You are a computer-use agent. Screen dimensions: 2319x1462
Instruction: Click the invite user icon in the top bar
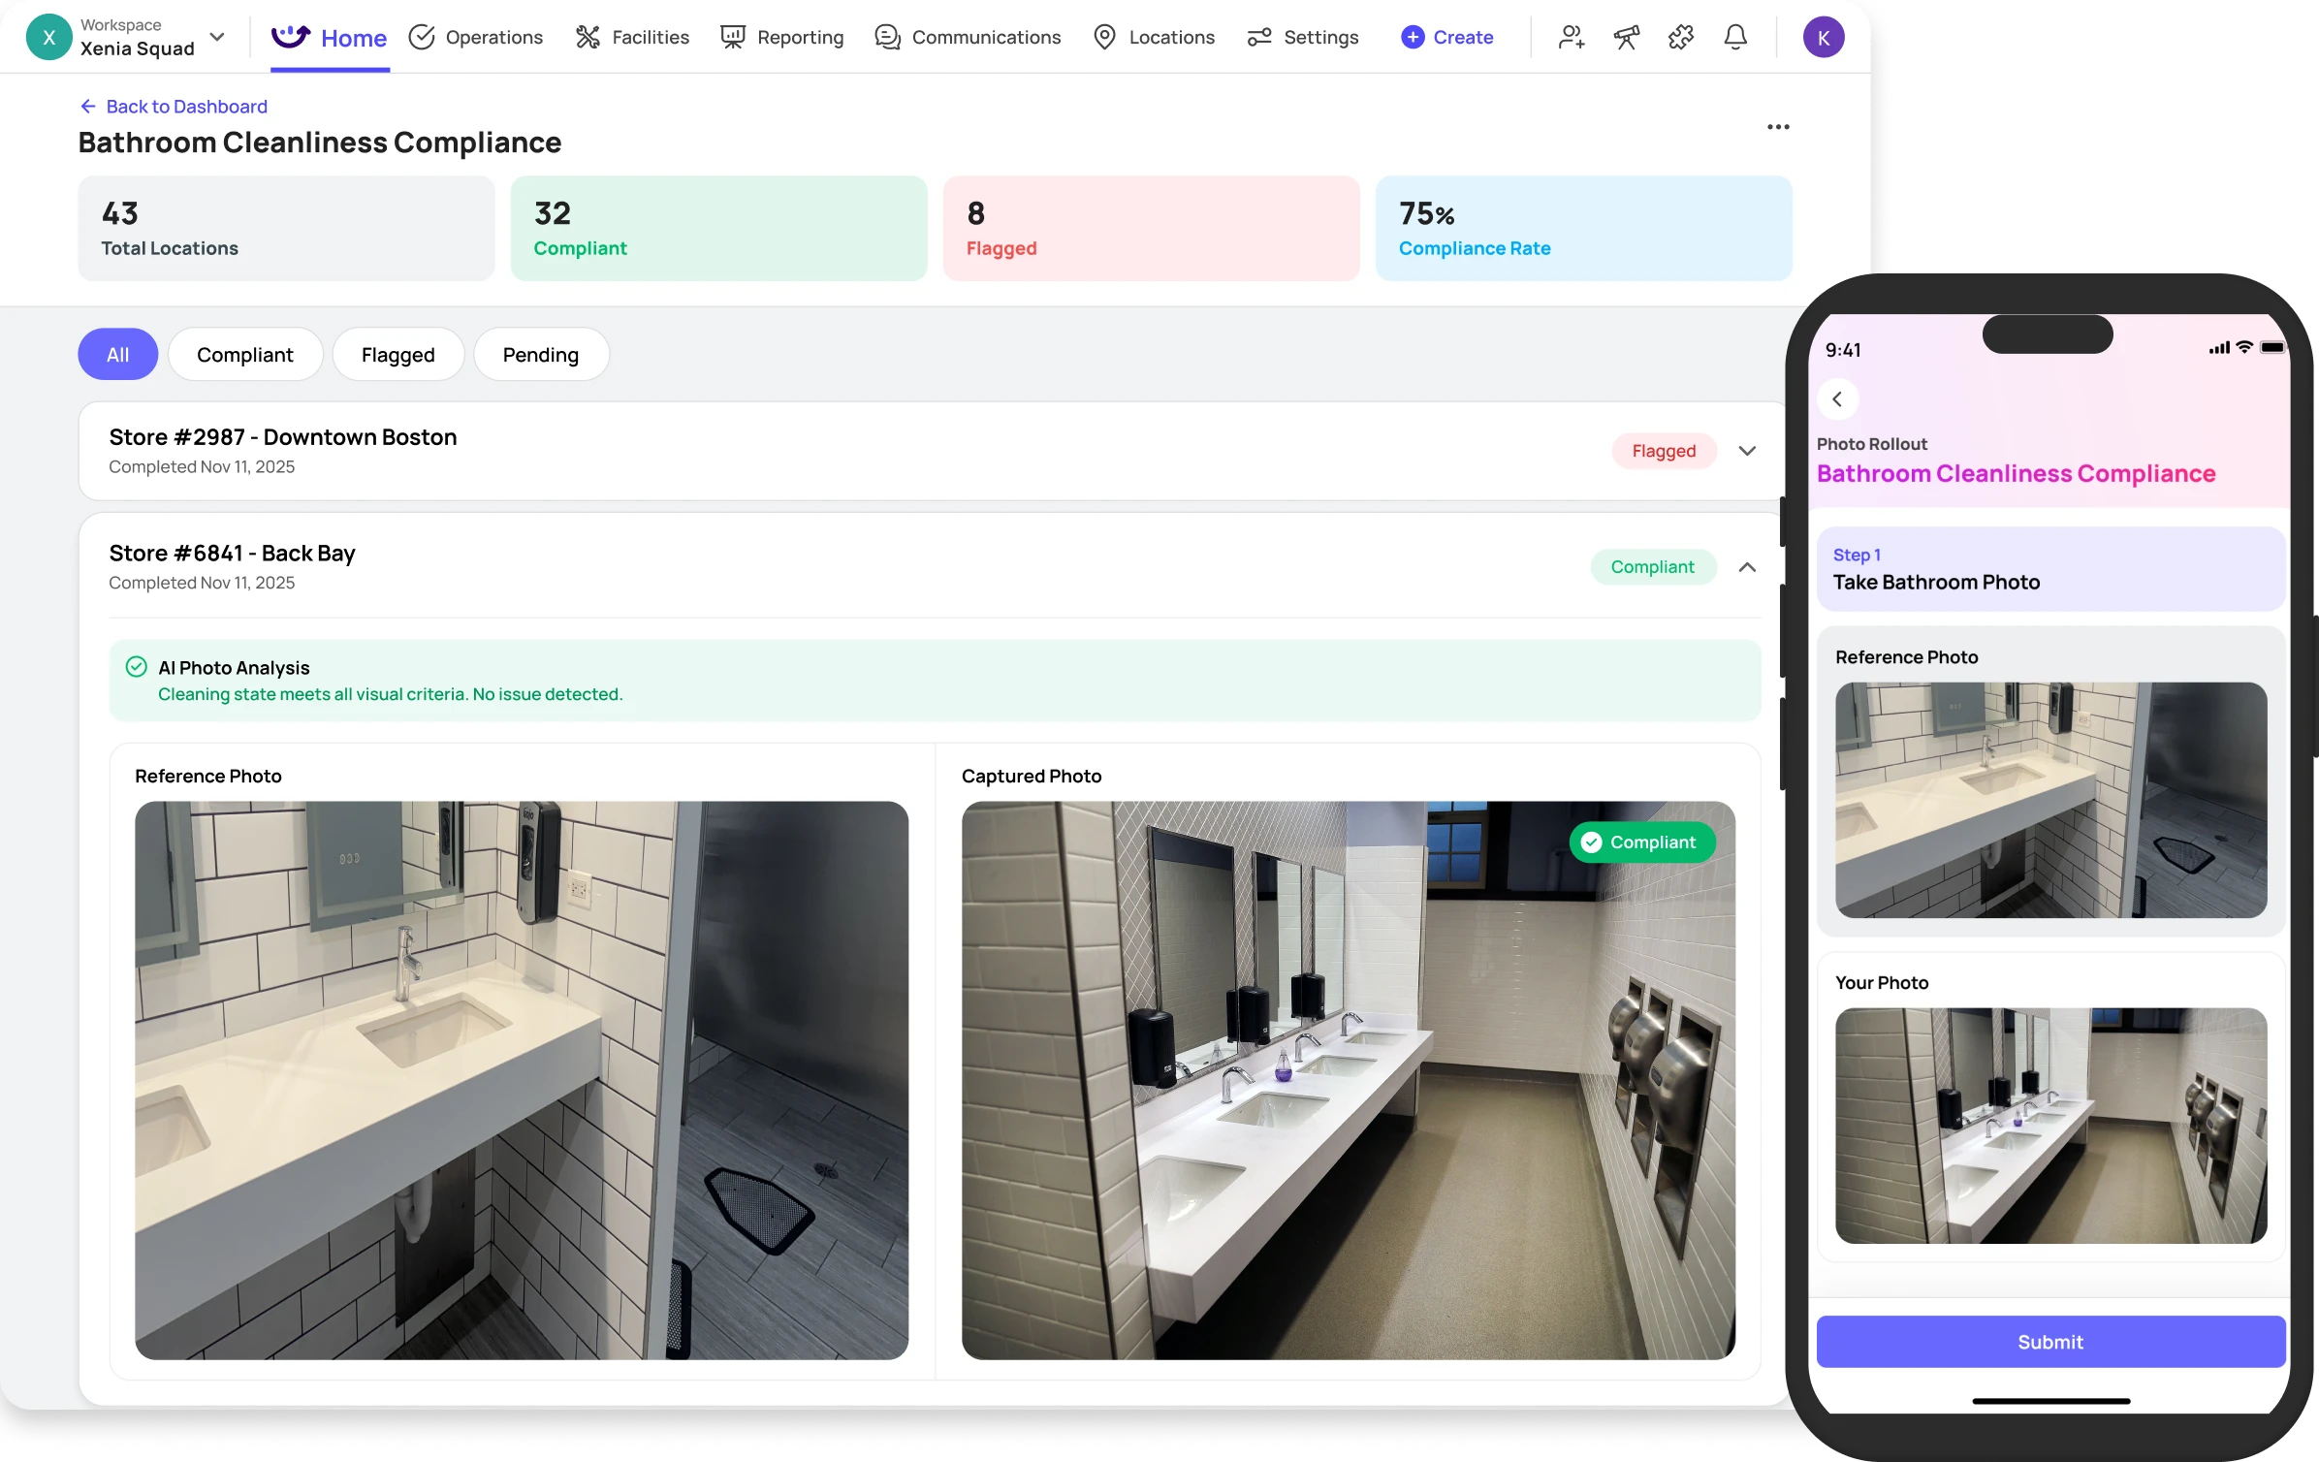[x=1571, y=37]
